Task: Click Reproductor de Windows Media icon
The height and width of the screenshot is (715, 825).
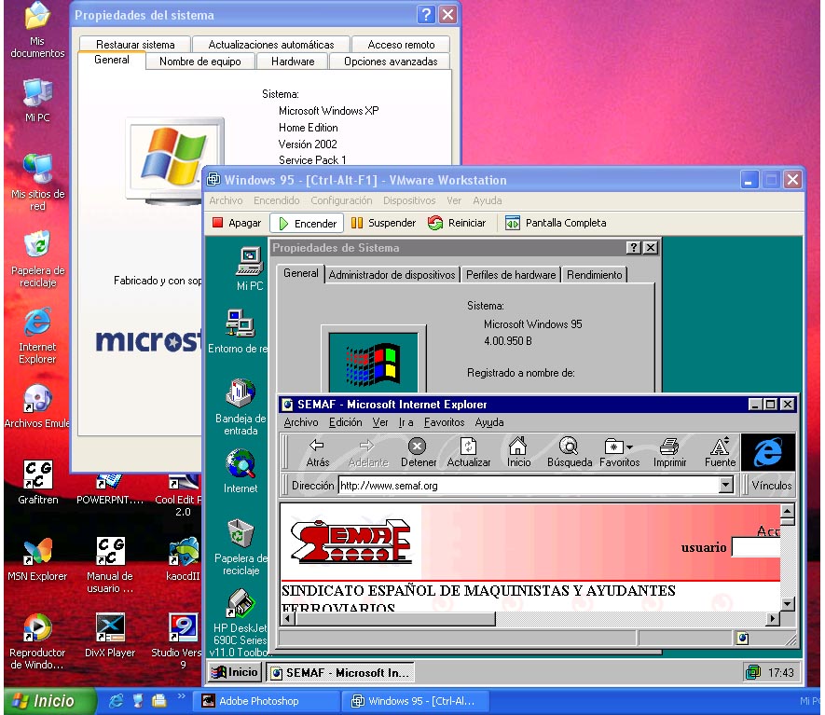Action: pyautogui.click(x=37, y=641)
